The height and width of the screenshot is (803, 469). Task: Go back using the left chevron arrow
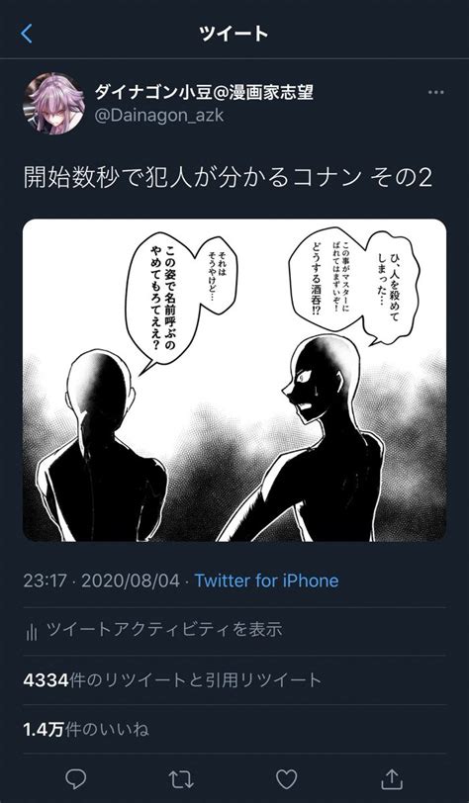click(x=27, y=34)
